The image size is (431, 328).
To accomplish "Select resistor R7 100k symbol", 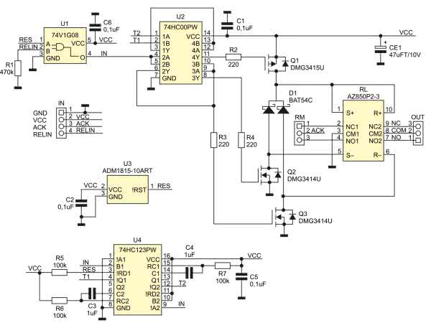I will [x=221, y=266].
